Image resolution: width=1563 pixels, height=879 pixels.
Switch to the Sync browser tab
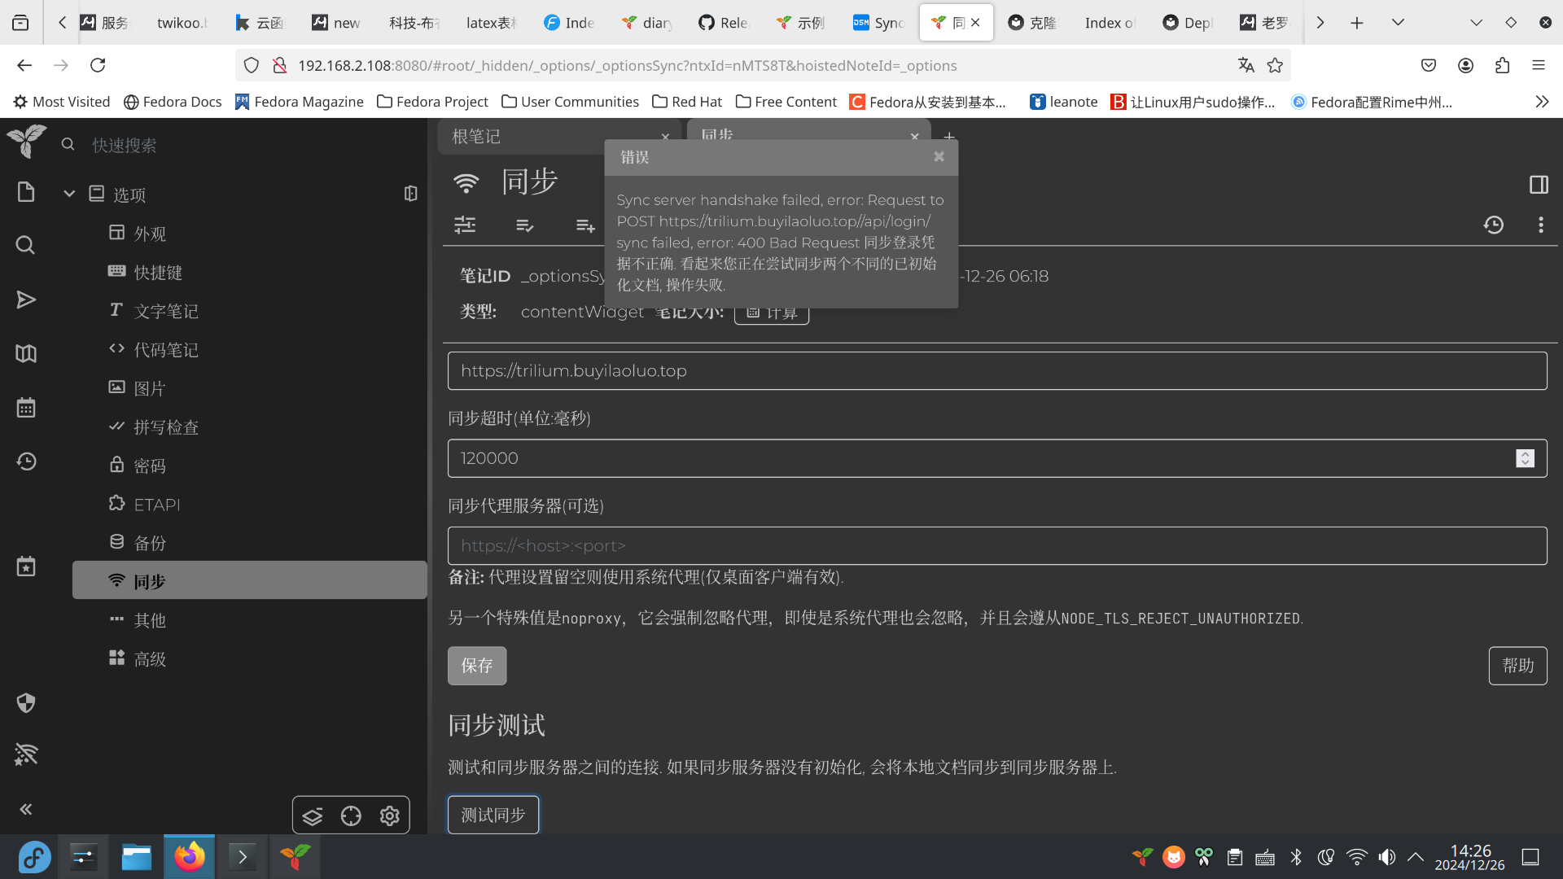tap(879, 23)
